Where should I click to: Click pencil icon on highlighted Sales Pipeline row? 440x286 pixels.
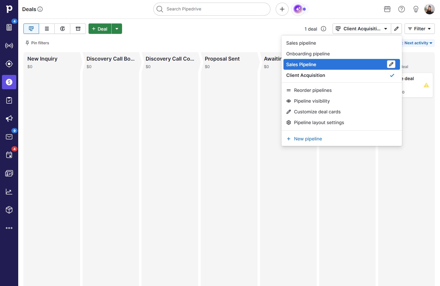point(391,64)
